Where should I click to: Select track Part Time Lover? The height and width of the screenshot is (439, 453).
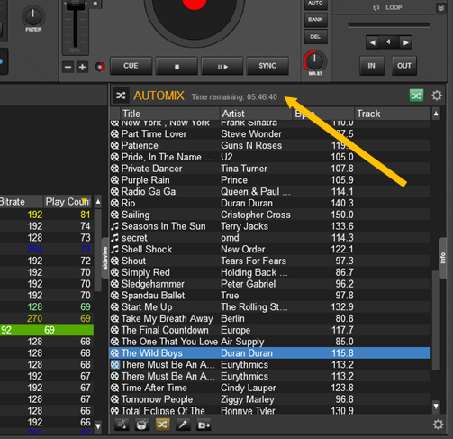click(270, 134)
